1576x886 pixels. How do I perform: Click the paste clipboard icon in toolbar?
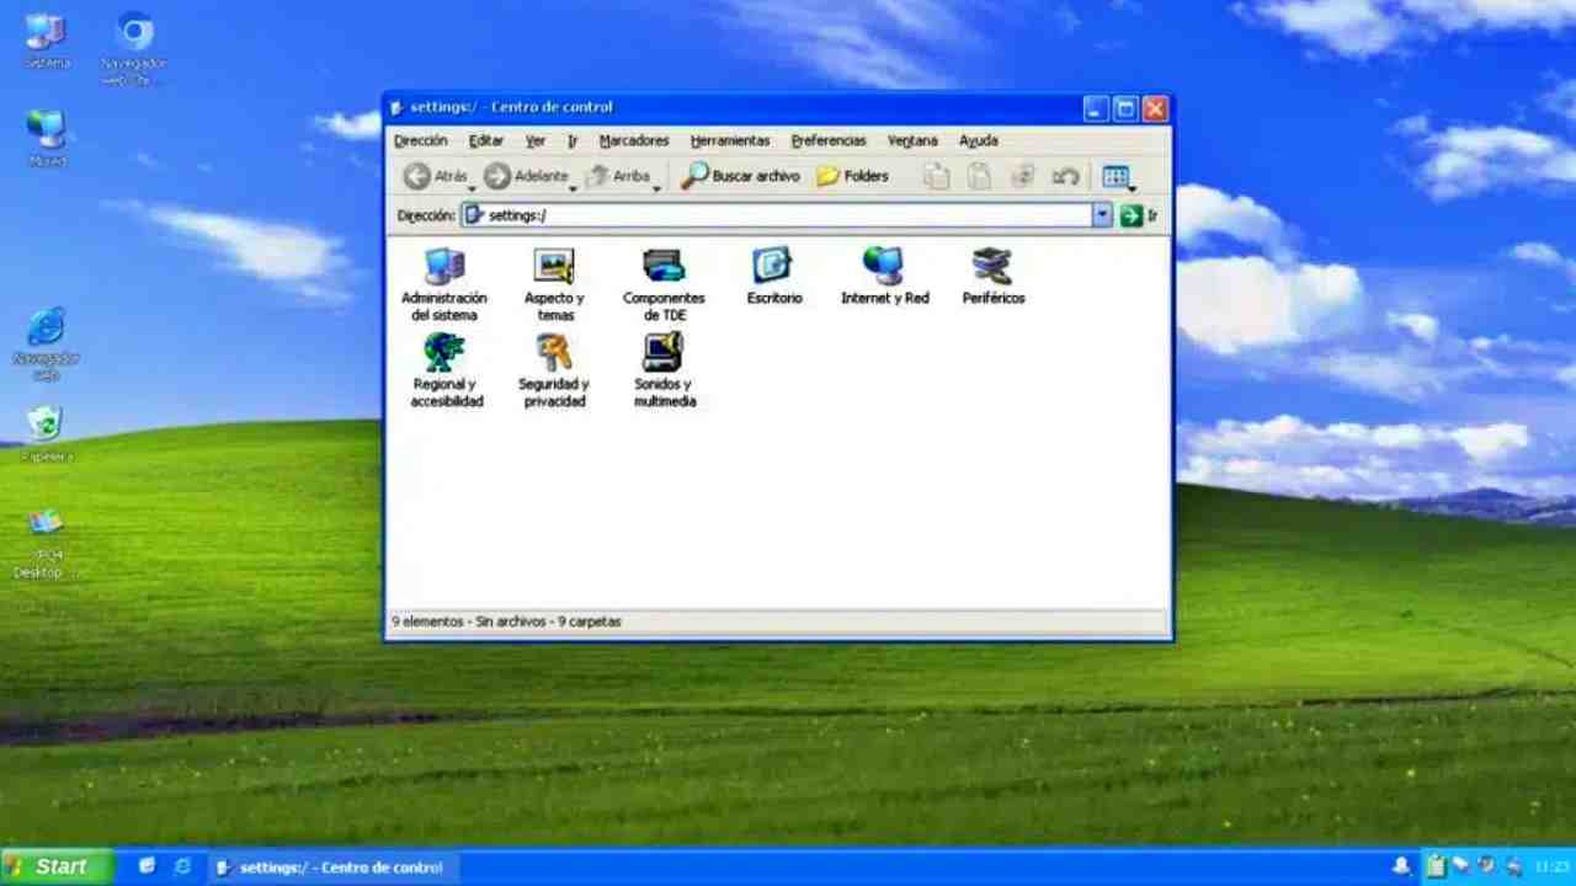pyautogui.click(x=979, y=176)
